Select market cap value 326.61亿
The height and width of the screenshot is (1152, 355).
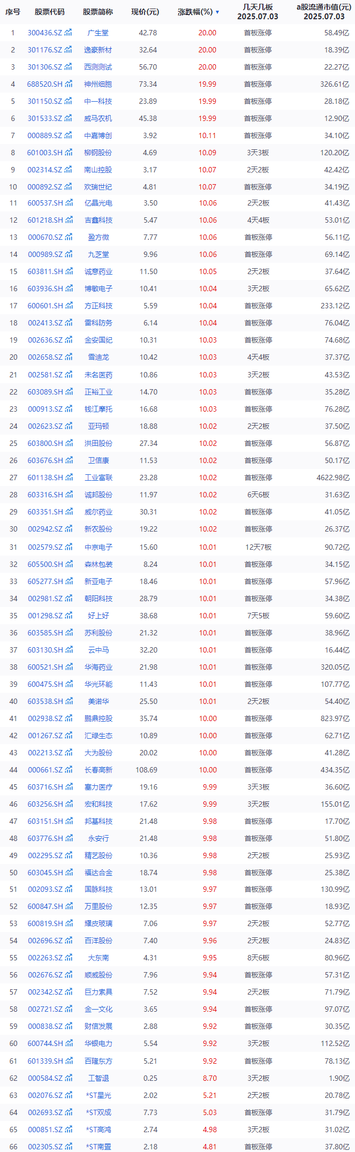335,84
